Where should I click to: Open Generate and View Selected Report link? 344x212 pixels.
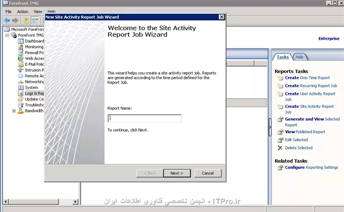pos(312,122)
